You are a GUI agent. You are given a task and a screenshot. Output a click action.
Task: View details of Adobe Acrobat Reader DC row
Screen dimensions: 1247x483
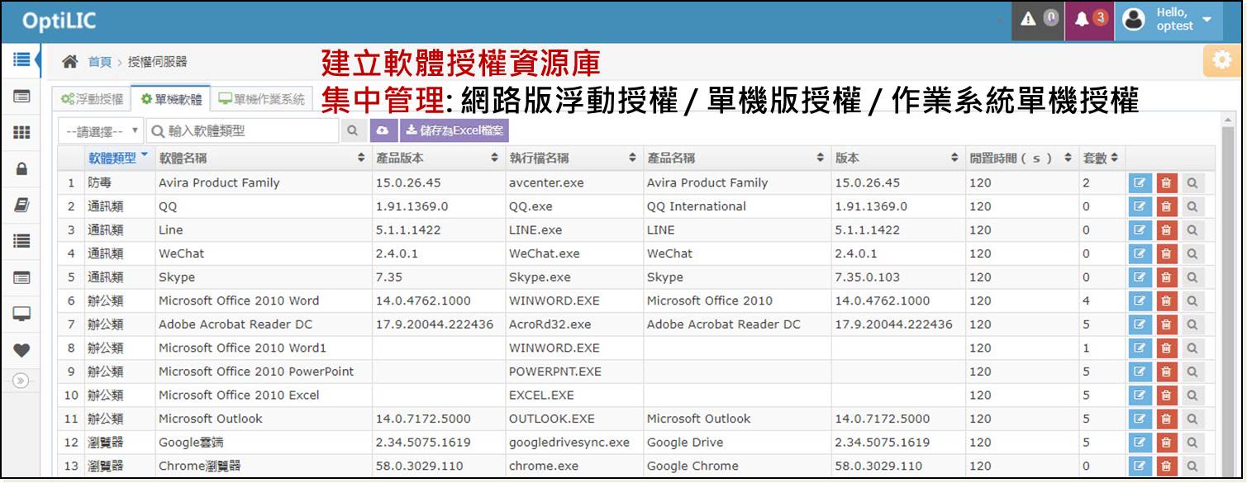tap(1192, 324)
